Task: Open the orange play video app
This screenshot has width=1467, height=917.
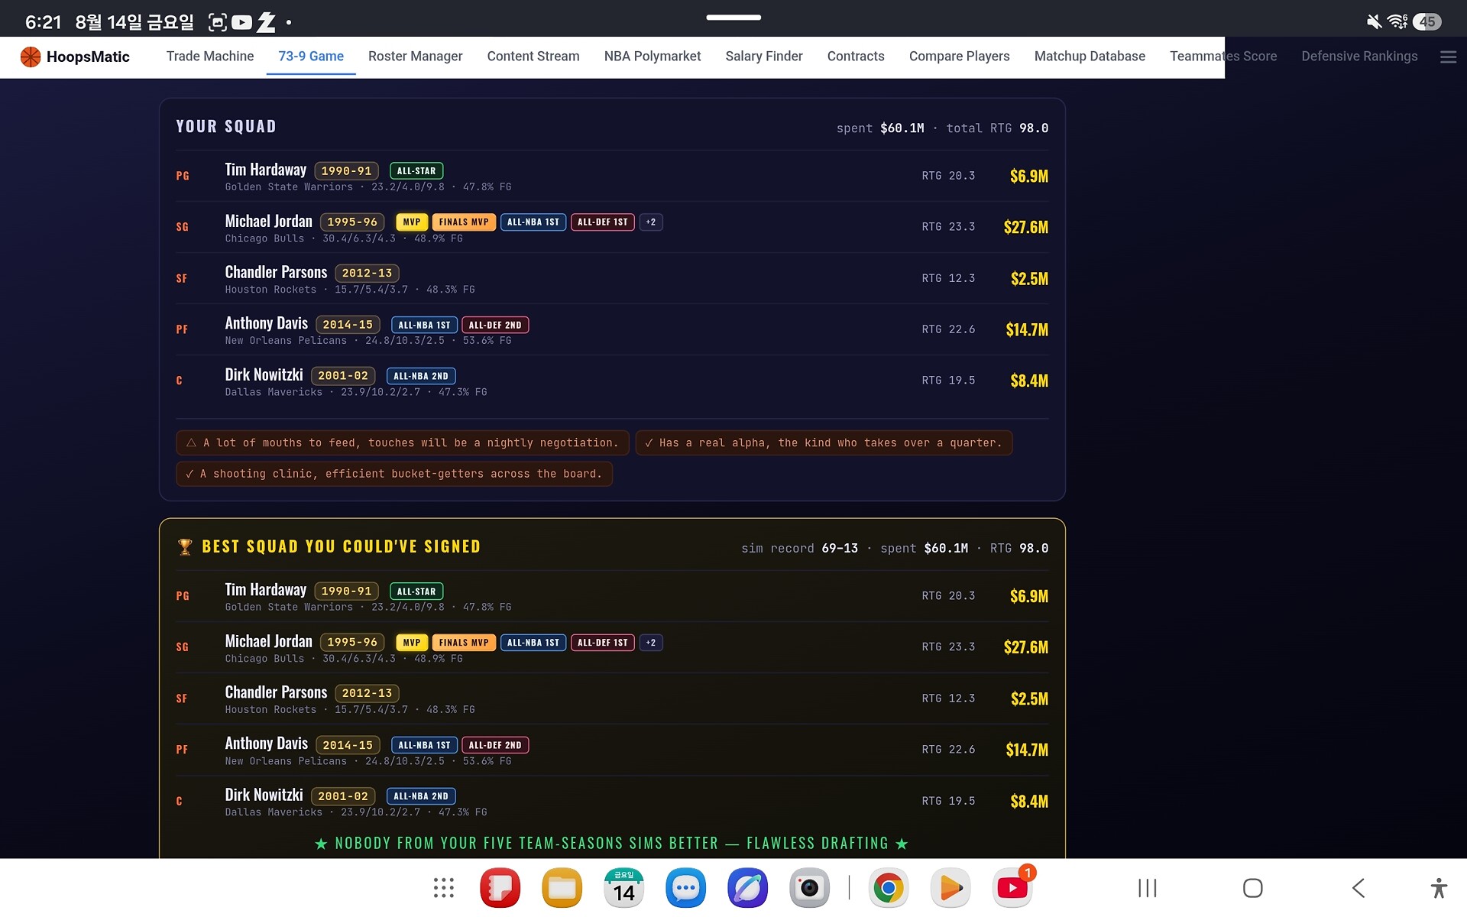Action: tap(950, 888)
